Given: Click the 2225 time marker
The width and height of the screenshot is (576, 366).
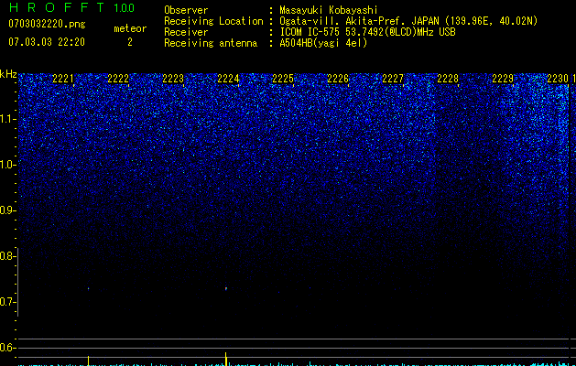Looking at the screenshot, I should tap(283, 79).
